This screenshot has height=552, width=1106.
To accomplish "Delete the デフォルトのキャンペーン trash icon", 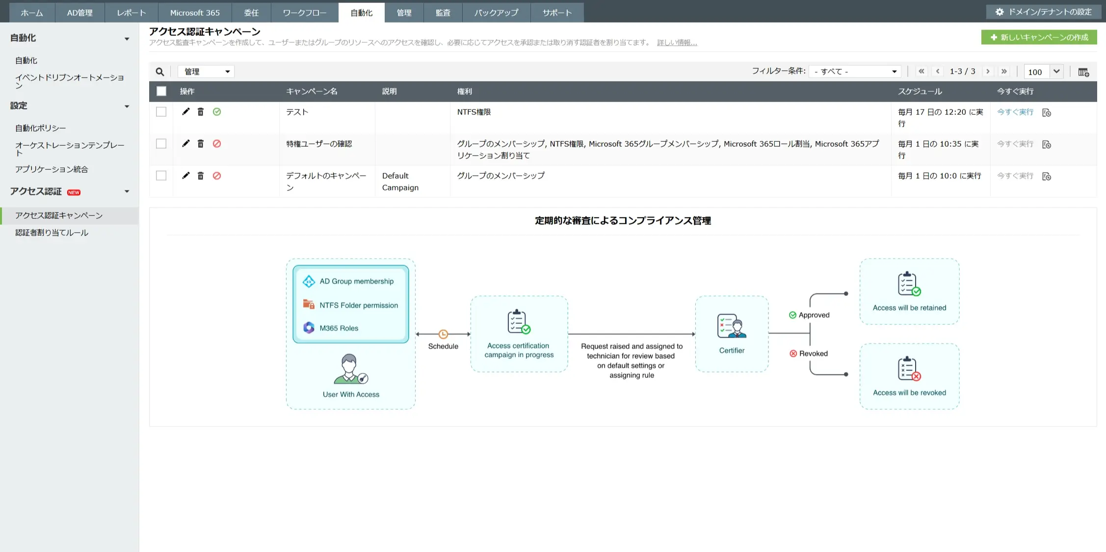I will point(201,176).
